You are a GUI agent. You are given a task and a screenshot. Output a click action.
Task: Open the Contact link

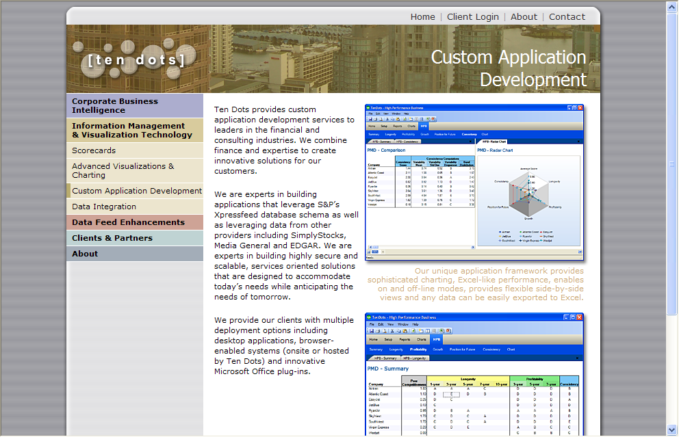click(x=567, y=16)
